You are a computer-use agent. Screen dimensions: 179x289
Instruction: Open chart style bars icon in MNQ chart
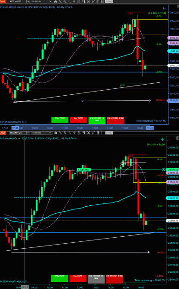pos(55,133)
